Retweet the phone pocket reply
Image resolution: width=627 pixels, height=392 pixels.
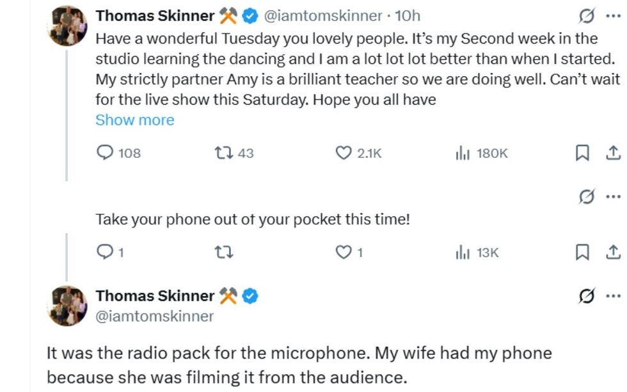tap(223, 251)
